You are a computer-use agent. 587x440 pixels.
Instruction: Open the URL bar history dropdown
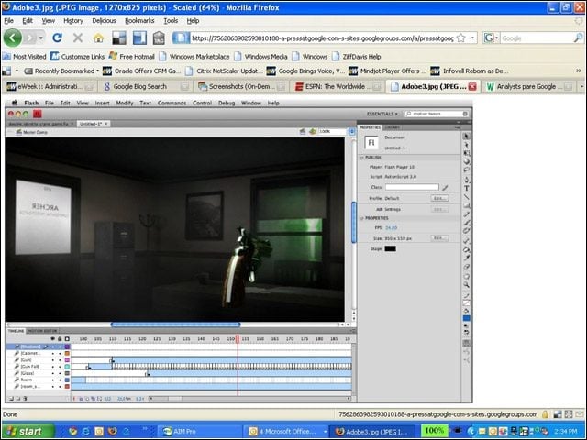coord(472,38)
